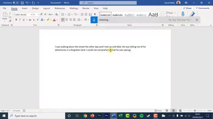The height and width of the screenshot is (119, 213).
Task: Open Font dialog launcher
Action: (59, 25)
